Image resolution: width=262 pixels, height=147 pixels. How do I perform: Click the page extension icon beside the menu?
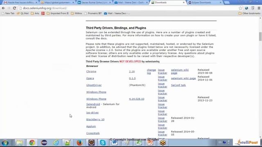pyautogui.click(x=253, y=8)
